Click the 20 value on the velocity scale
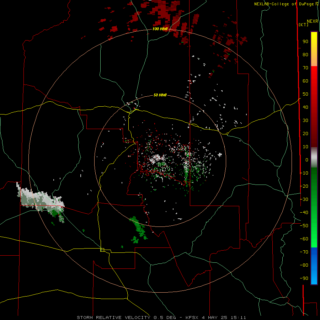The width and height of the screenshot is (320, 320). point(305,134)
